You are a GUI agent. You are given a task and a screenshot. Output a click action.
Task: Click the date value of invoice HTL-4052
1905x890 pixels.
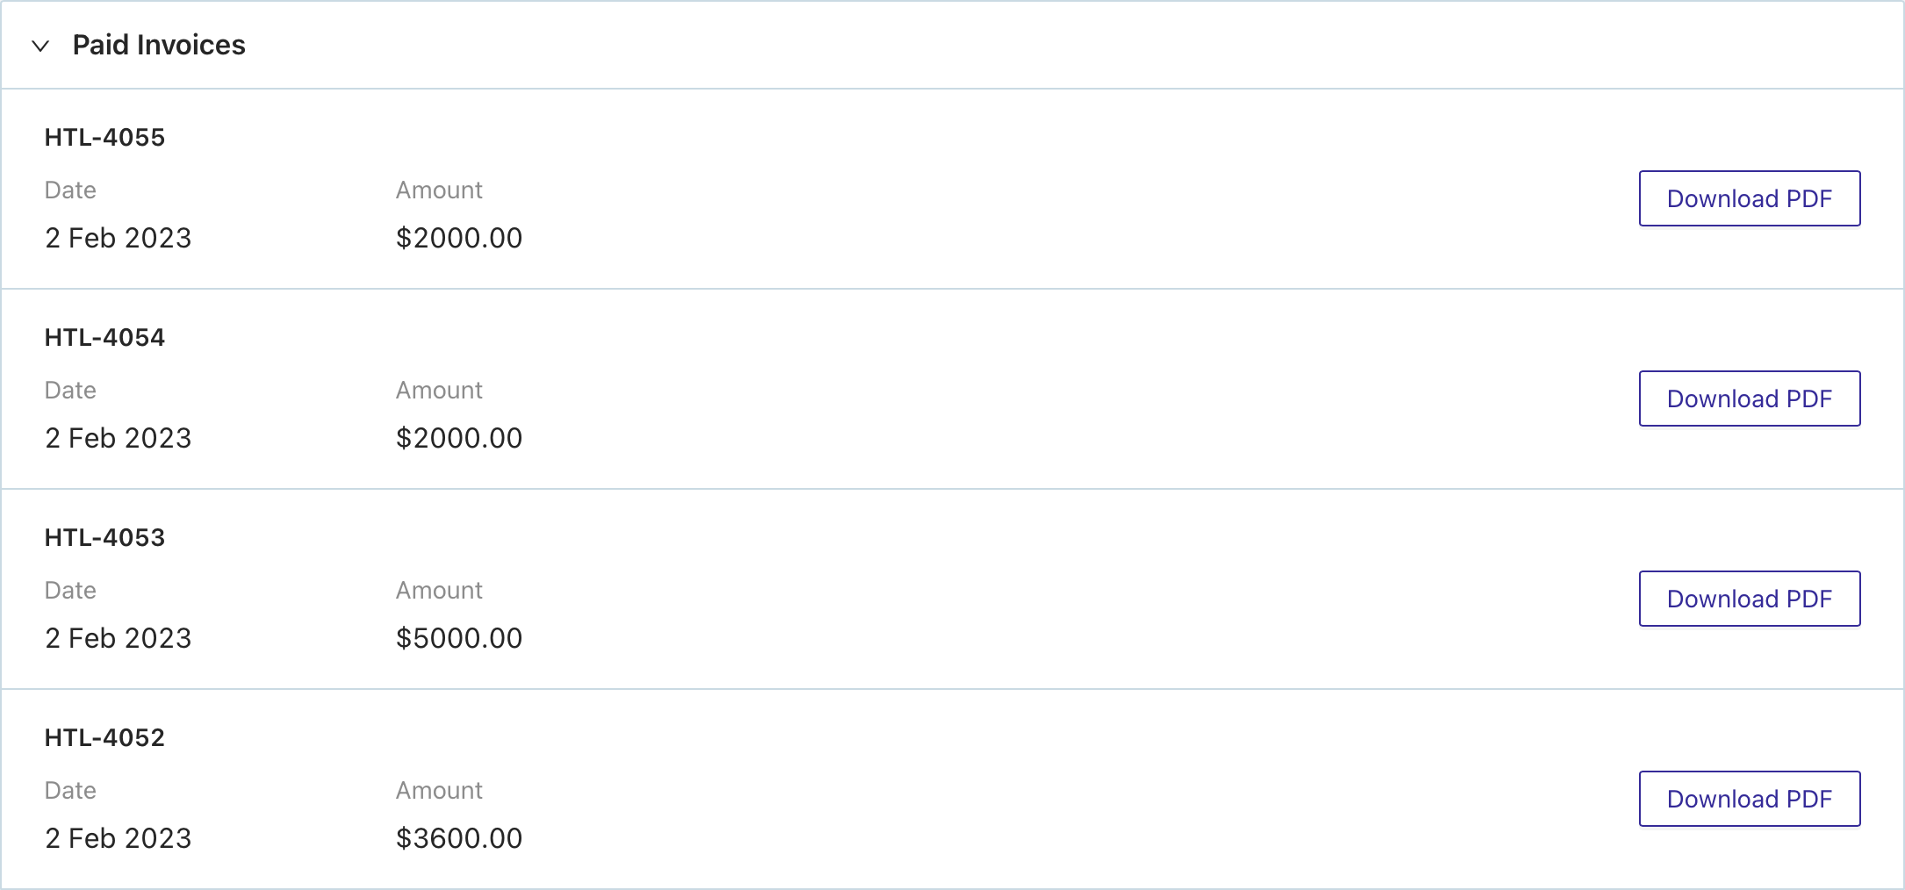tap(119, 838)
